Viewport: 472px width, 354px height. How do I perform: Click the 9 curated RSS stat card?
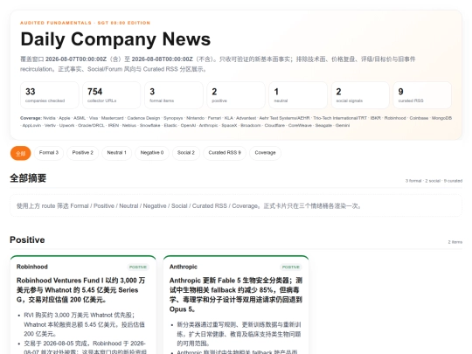click(422, 95)
